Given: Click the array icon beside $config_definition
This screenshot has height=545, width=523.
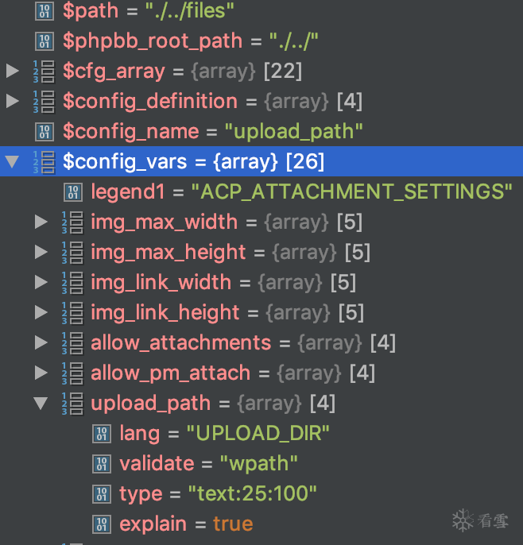Looking at the screenshot, I should tap(45, 102).
